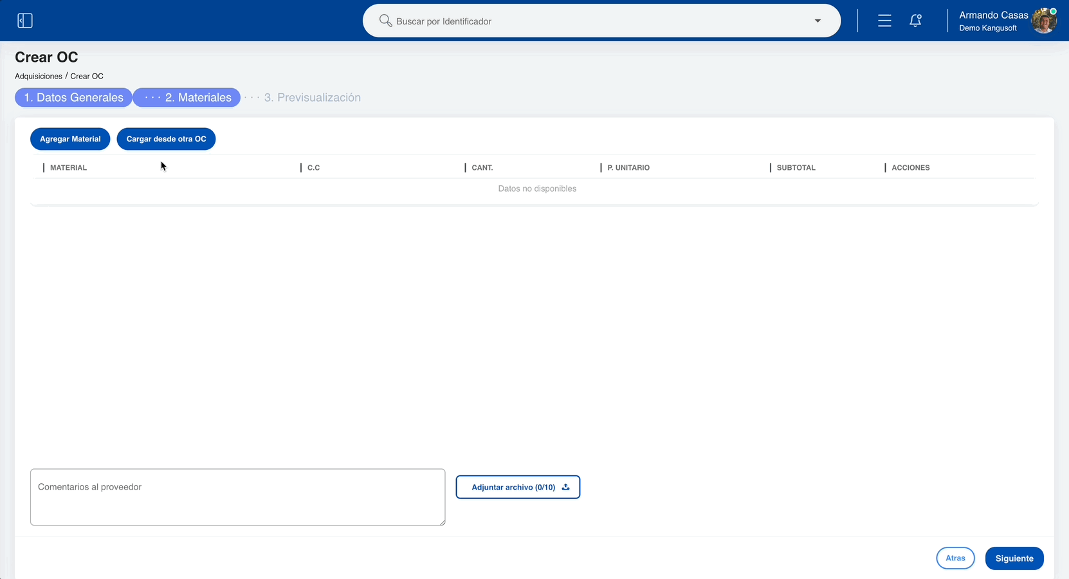Click the P. UNITARIO column header
The height and width of the screenshot is (579, 1069).
coord(628,167)
